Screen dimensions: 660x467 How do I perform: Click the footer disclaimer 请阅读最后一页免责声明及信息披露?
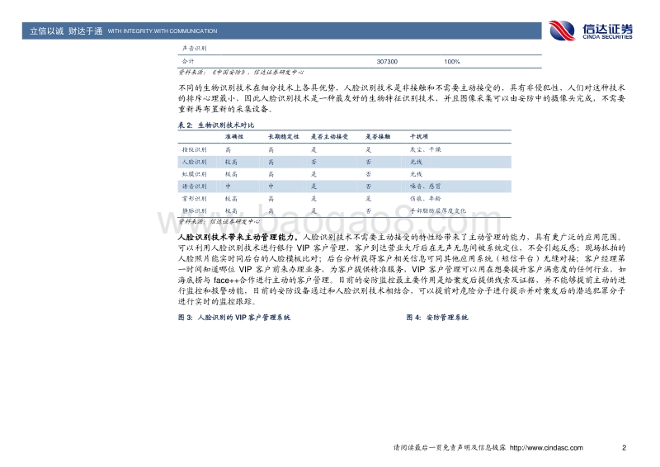point(450,448)
